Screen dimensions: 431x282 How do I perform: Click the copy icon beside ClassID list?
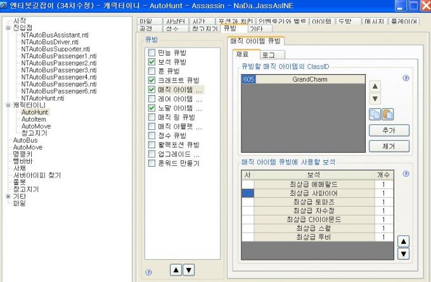pos(375,115)
